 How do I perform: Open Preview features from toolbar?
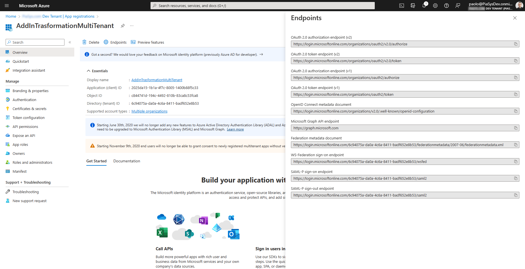click(x=147, y=42)
